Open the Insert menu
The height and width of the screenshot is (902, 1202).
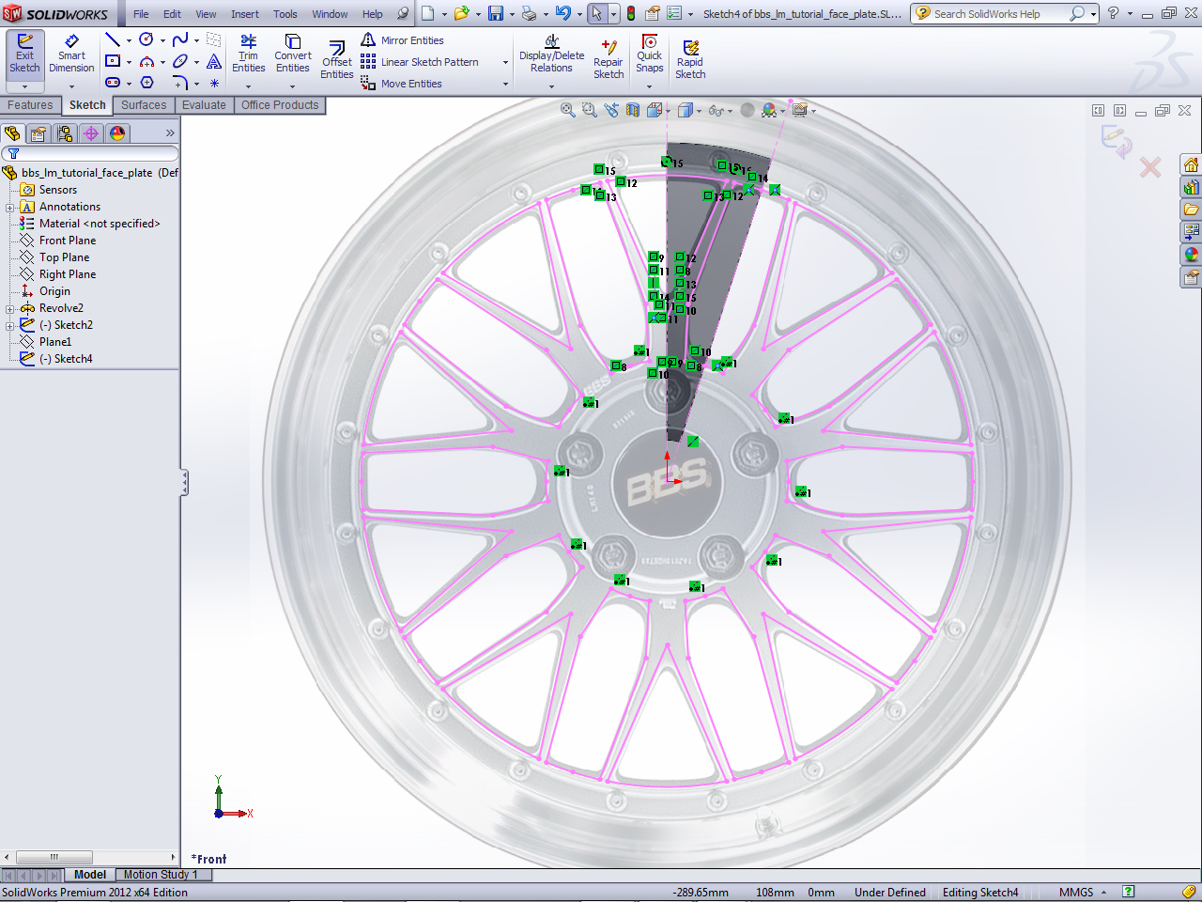pos(244,14)
